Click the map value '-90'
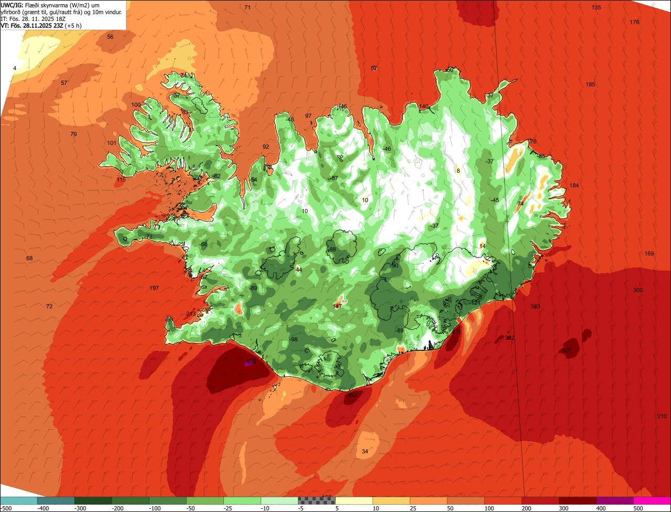 394,265
